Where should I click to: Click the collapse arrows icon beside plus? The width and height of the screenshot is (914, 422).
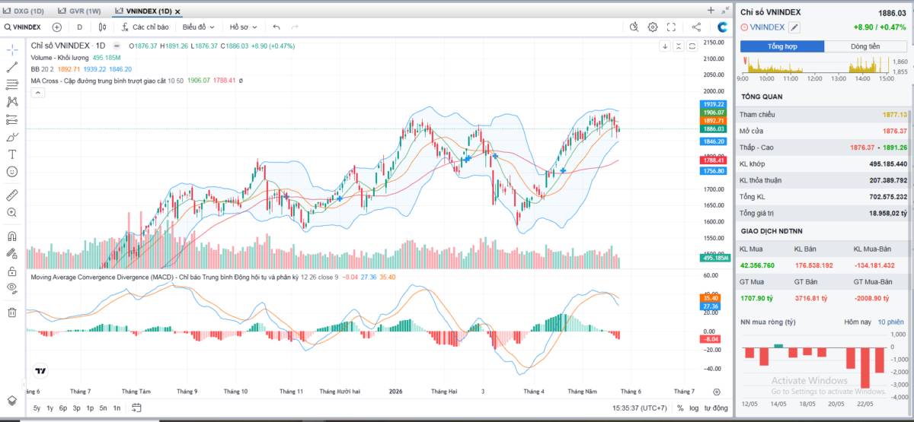coord(724,10)
